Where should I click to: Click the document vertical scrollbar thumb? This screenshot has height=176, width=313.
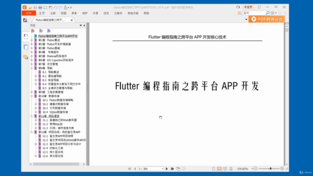point(287,30)
